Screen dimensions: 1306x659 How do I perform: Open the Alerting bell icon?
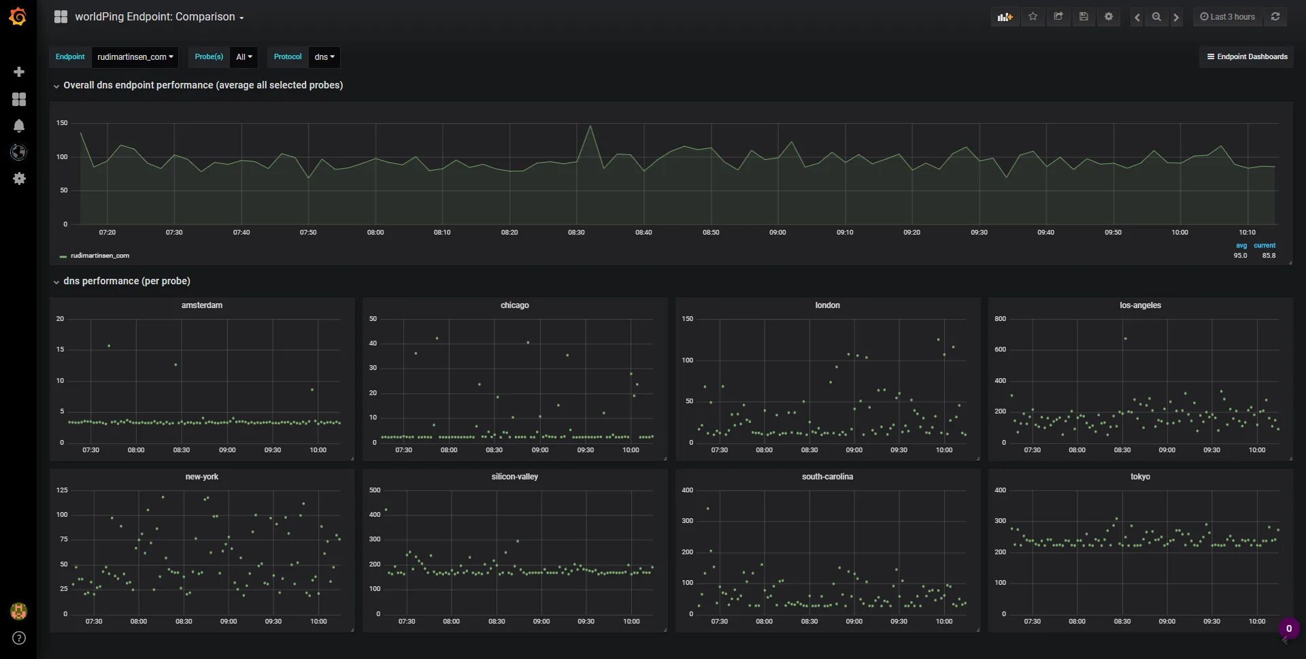tap(19, 126)
